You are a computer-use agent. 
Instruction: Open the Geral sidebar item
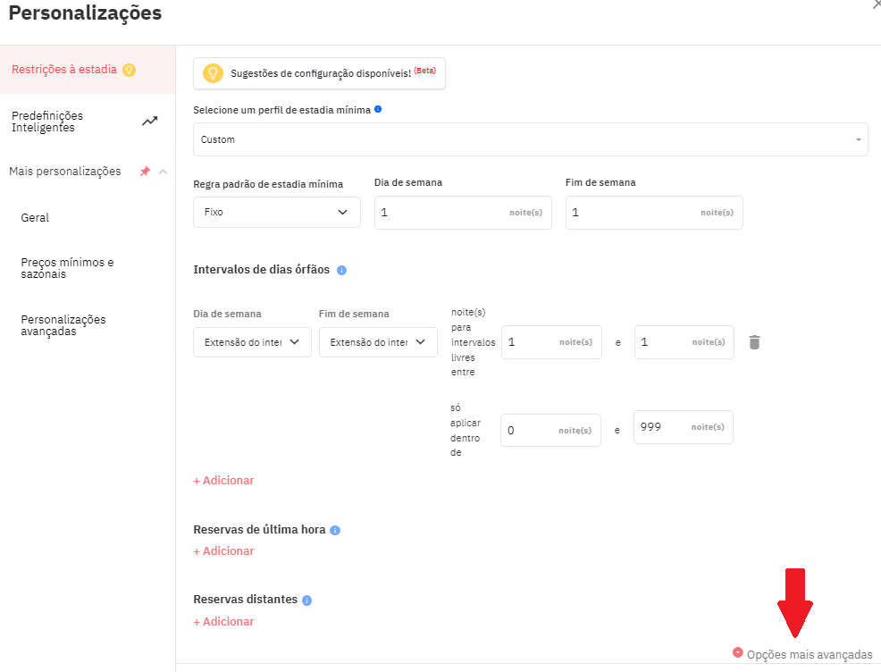36,218
